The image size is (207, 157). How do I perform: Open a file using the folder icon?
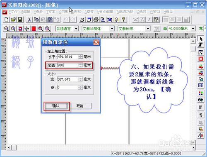13,20
